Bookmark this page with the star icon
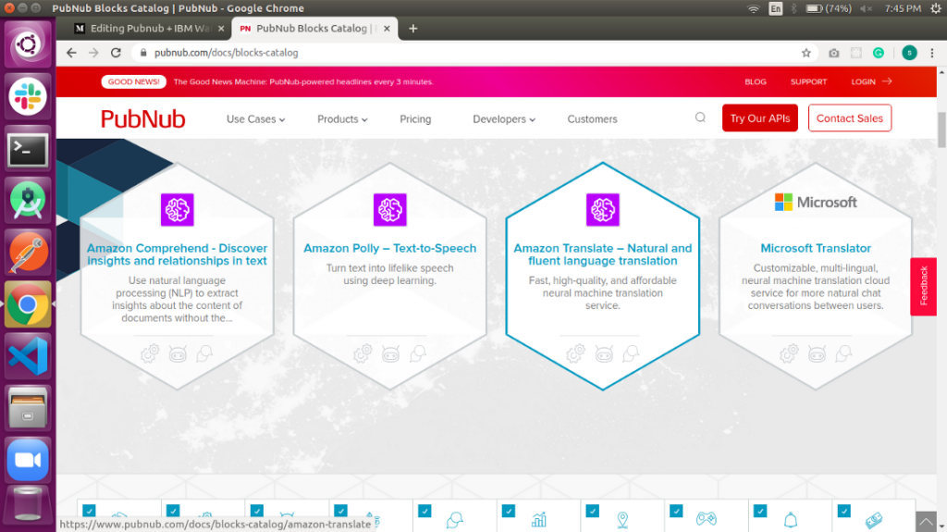Screen dimensions: 947x532 coord(806,53)
